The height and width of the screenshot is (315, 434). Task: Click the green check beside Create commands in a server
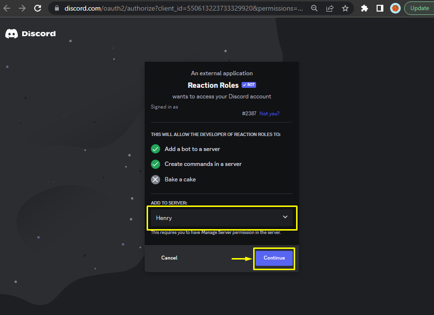(156, 164)
